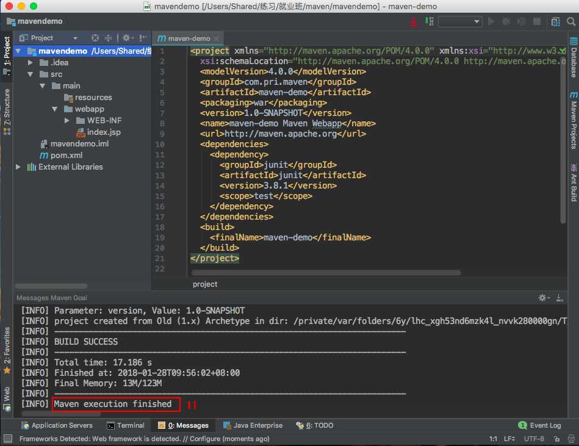Collapse the webapp folder
The height and width of the screenshot is (446, 579).
pos(55,109)
